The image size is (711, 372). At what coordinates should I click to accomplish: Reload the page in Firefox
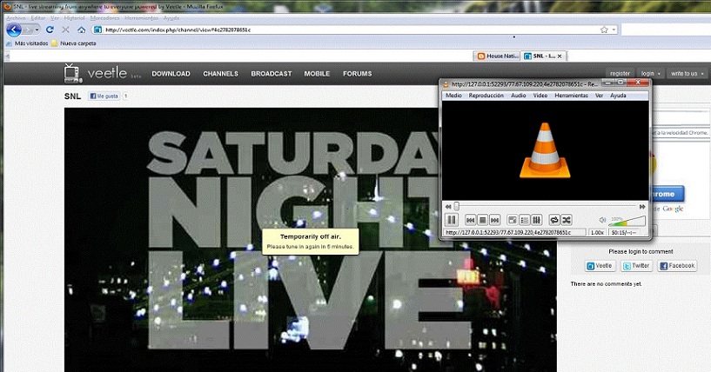50,30
